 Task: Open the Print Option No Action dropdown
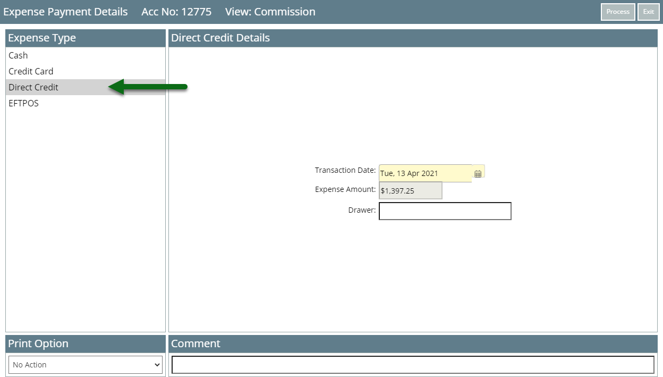(86, 365)
